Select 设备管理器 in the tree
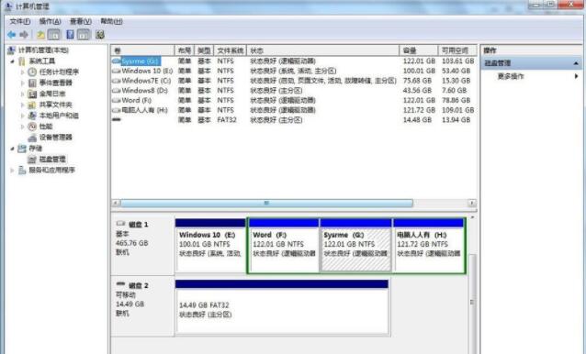Viewport: 586px width, 354px height. (56, 138)
